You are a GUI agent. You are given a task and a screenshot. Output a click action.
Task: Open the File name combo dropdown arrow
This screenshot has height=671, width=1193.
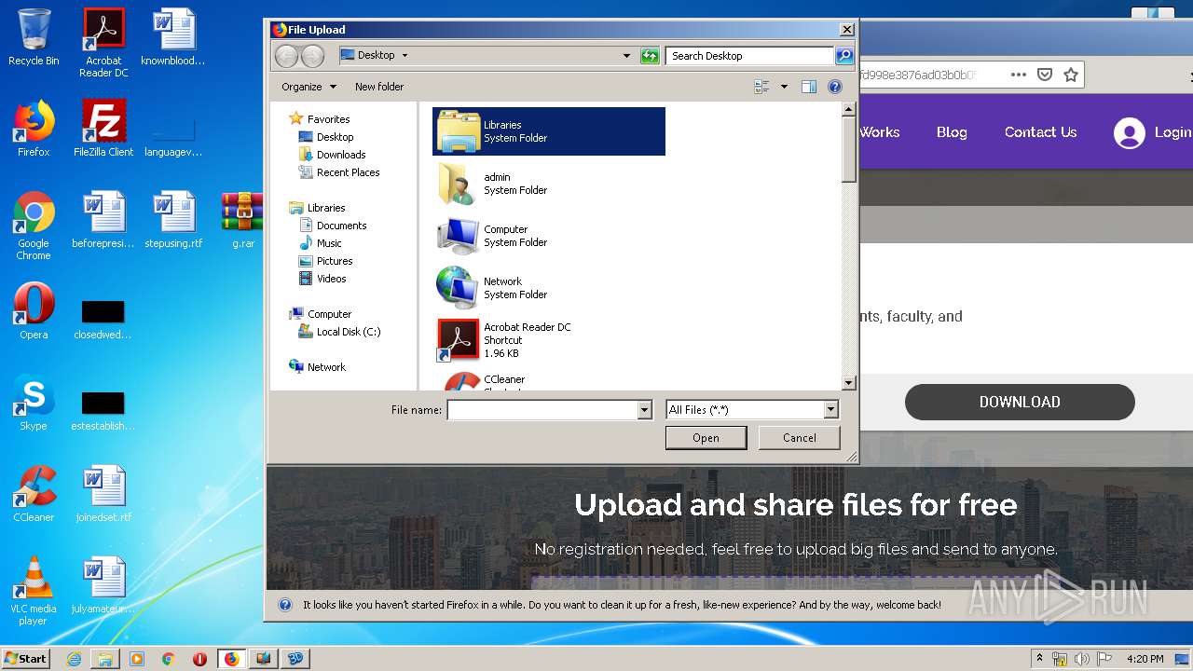(x=644, y=410)
